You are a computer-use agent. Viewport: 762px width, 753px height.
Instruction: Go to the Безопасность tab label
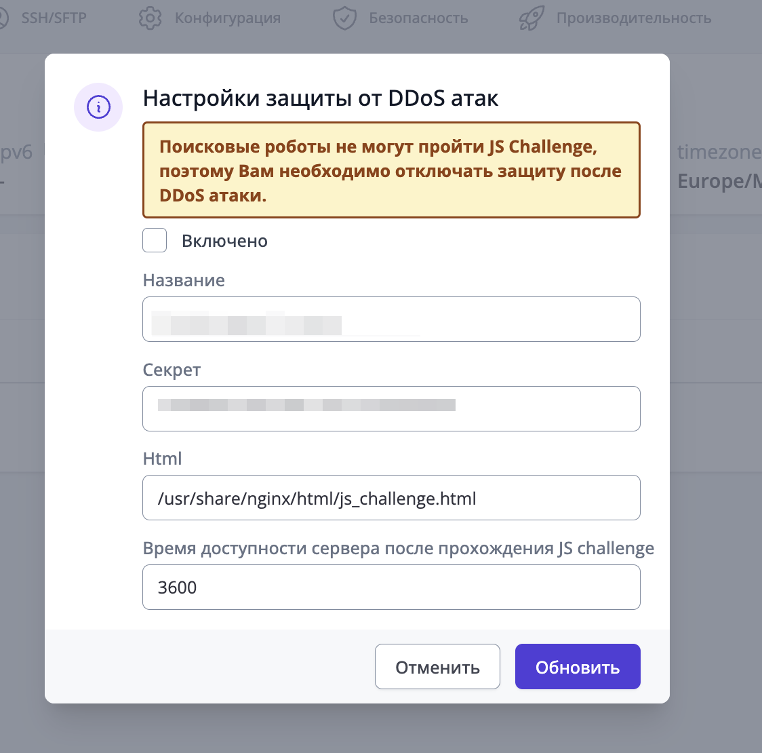point(418,18)
